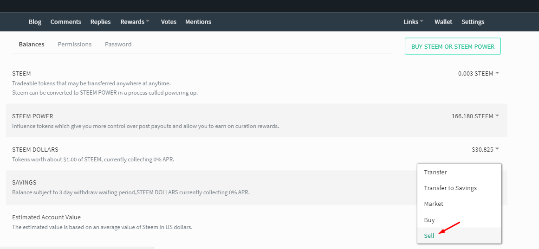Image resolution: width=539 pixels, height=249 pixels.
Task: Click the STEEM POWER heading text
Action: 32,116
